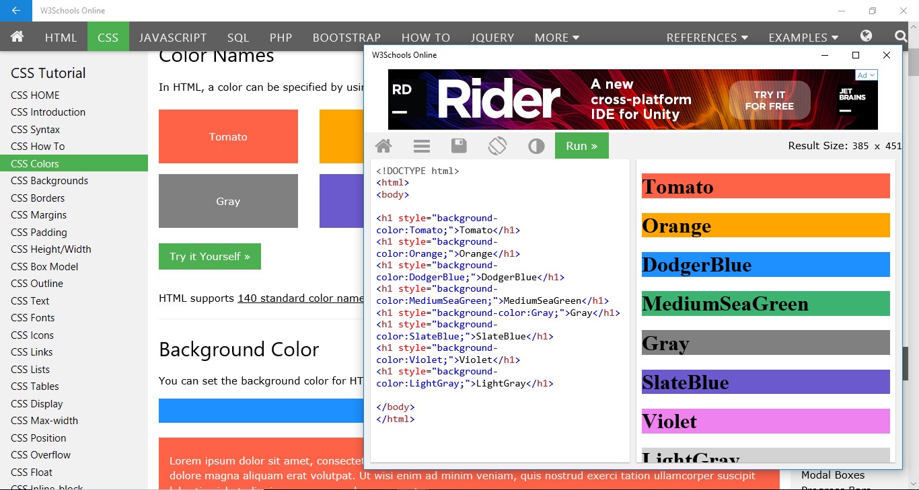Toggle editor orientation with the rotate icon

tap(498, 145)
